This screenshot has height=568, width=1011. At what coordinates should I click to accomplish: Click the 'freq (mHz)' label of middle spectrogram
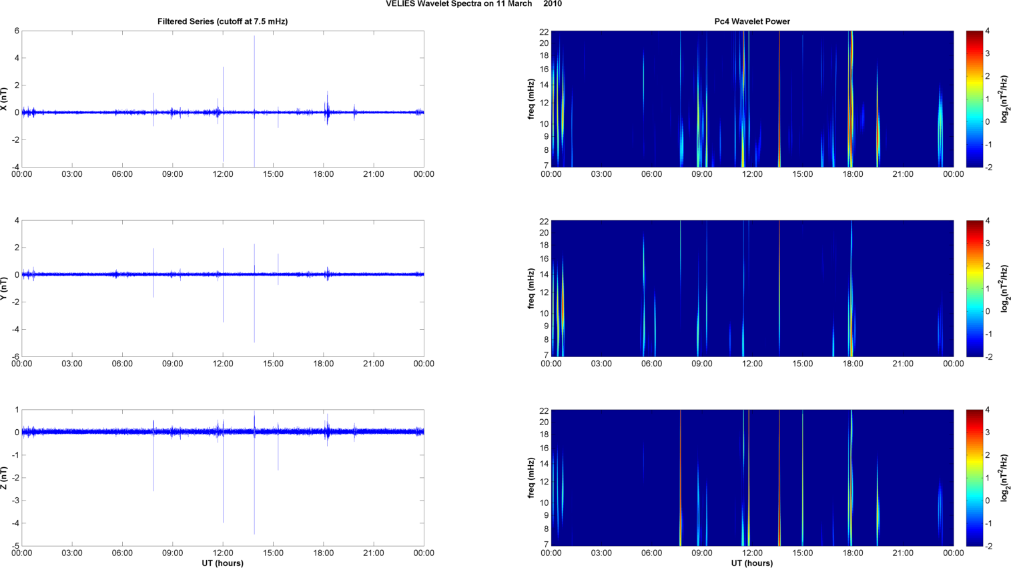(531, 288)
